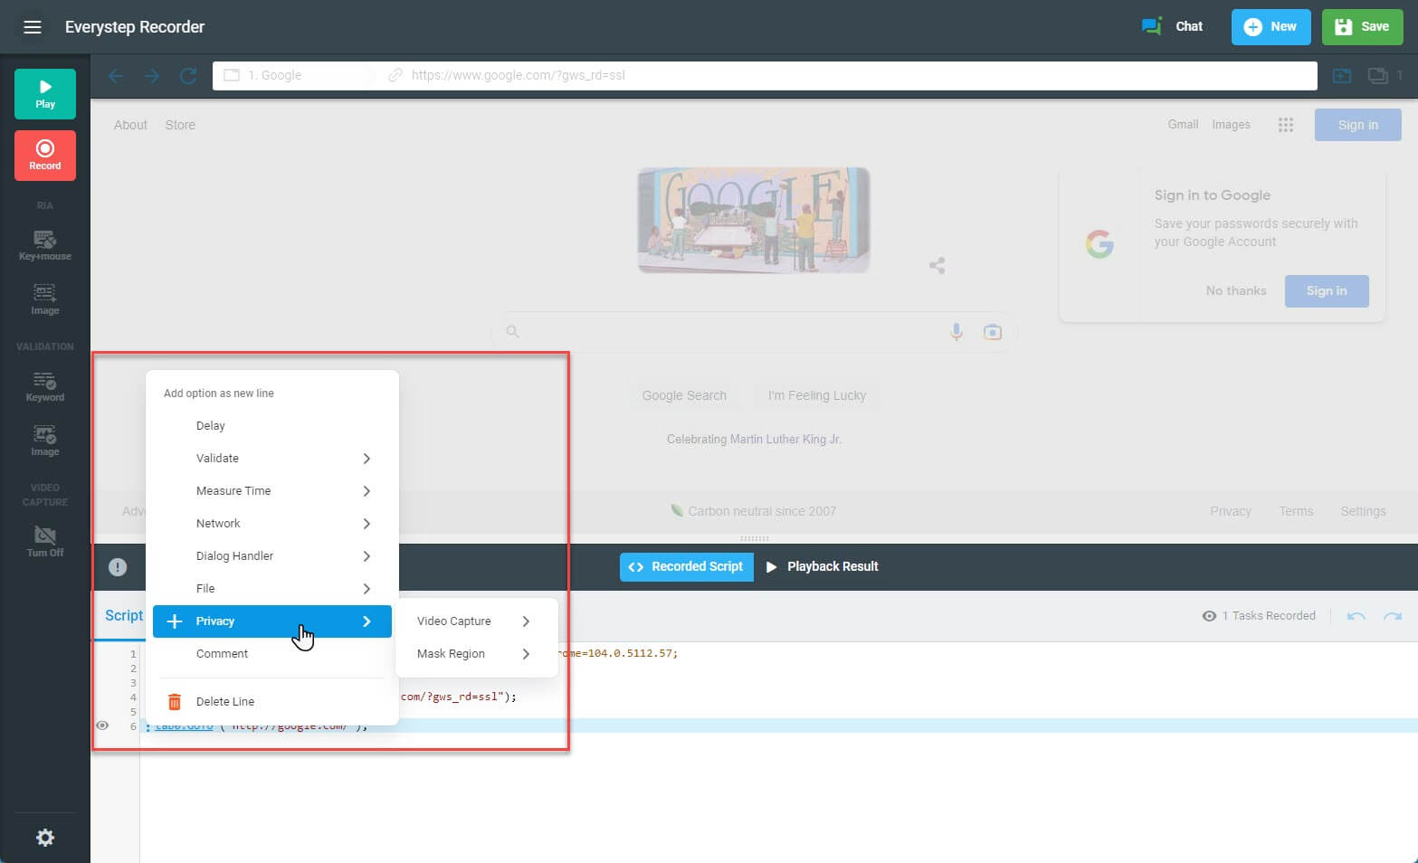The height and width of the screenshot is (863, 1418).
Task: Select the RIA Image tool icon
Action: point(44,298)
